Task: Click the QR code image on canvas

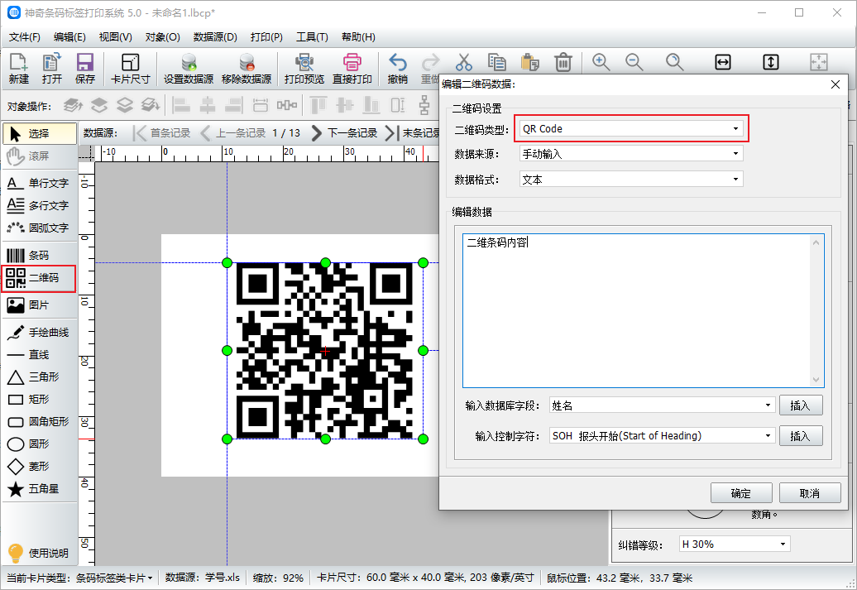Action: (x=324, y=351)
